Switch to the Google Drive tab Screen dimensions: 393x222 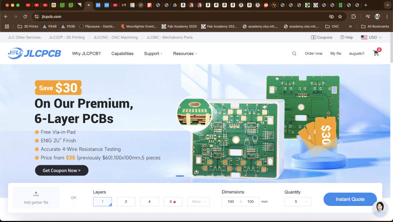click(175, 5)
